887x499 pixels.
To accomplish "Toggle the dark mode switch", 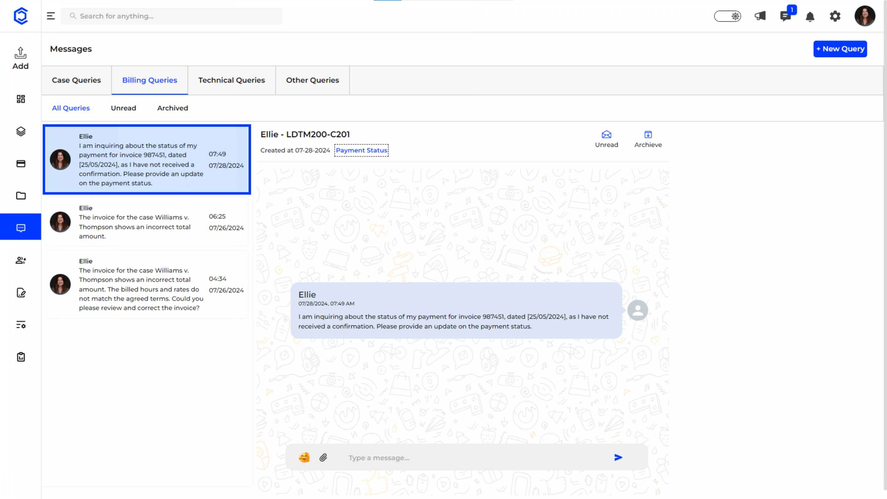I will click(x=727, y=16).
